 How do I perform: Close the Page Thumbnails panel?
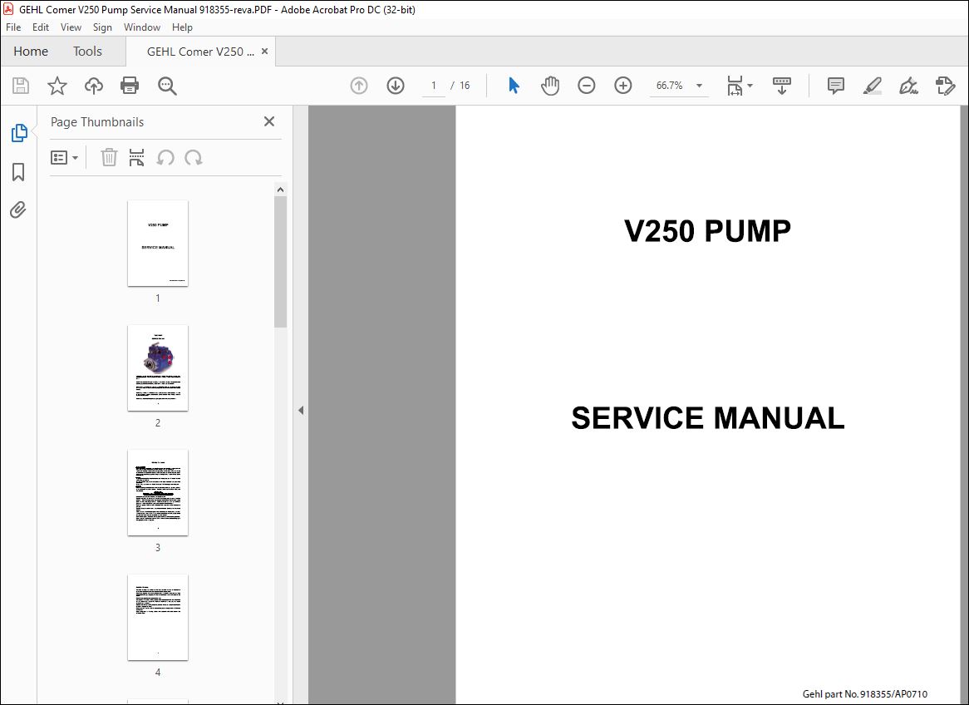[x=268, y=121]
